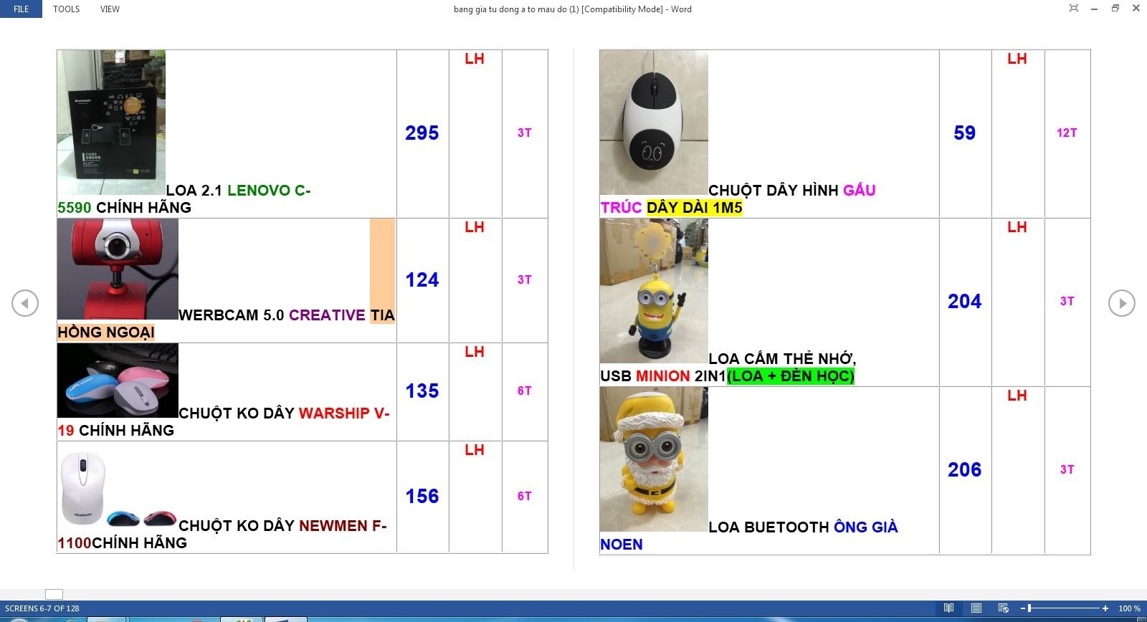The height and width of the screenshot is (622, 1147).
Task: Click 6T in the WARSHIP V-19 row
Action: tap(525, 391)
